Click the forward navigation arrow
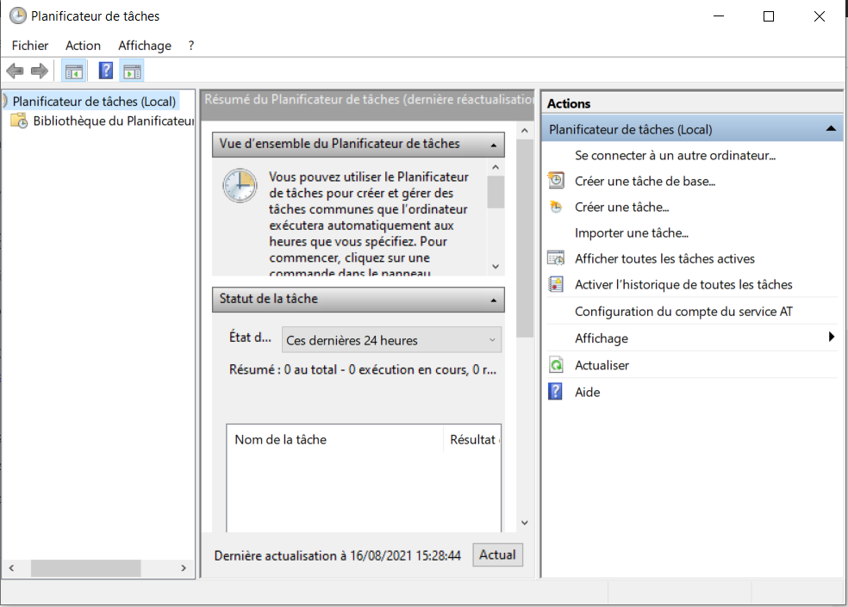 pyautogui.click(x=39, y=70)
